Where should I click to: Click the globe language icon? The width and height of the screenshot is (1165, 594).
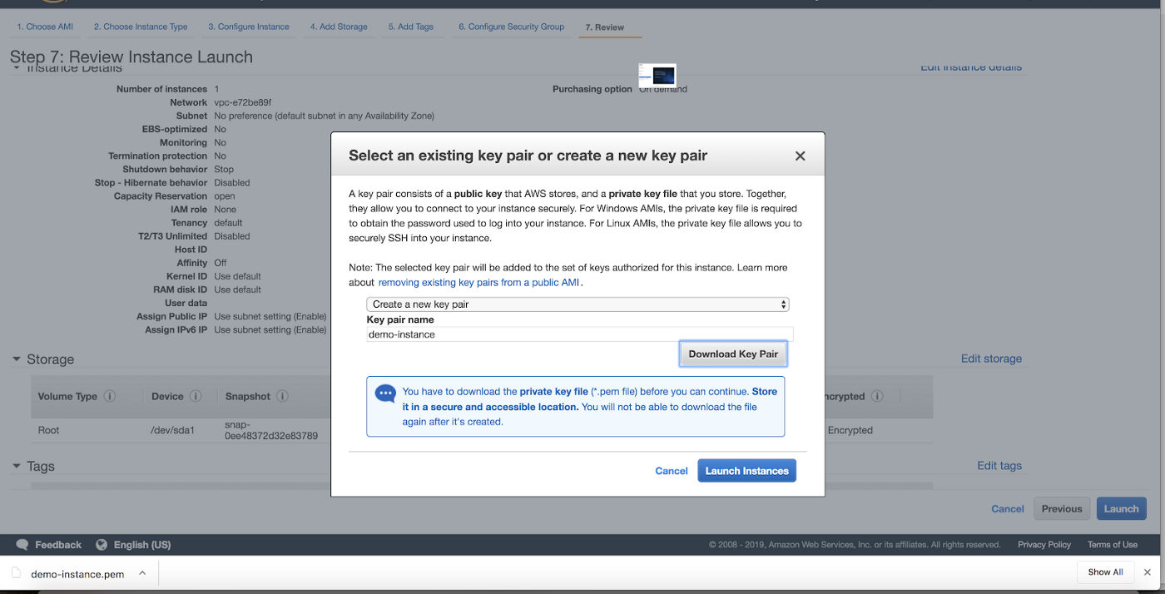[x=102, y=545]
